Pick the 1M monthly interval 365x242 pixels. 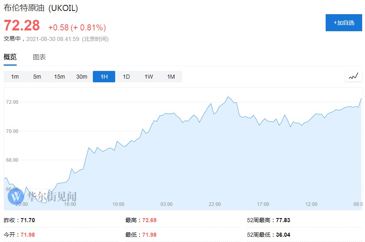pyautogui.click(x=171, y=77)
